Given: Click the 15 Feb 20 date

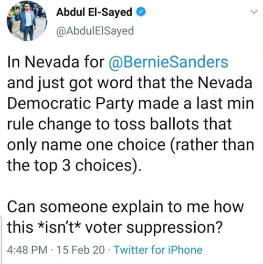Looking at the screenshot, I should [80, 249].
